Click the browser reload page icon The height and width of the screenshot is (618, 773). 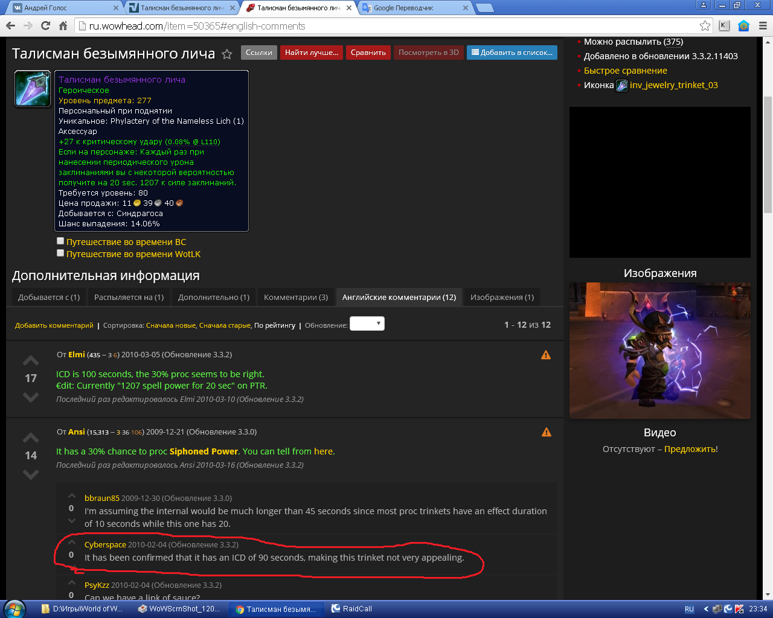tap(45, 25)
